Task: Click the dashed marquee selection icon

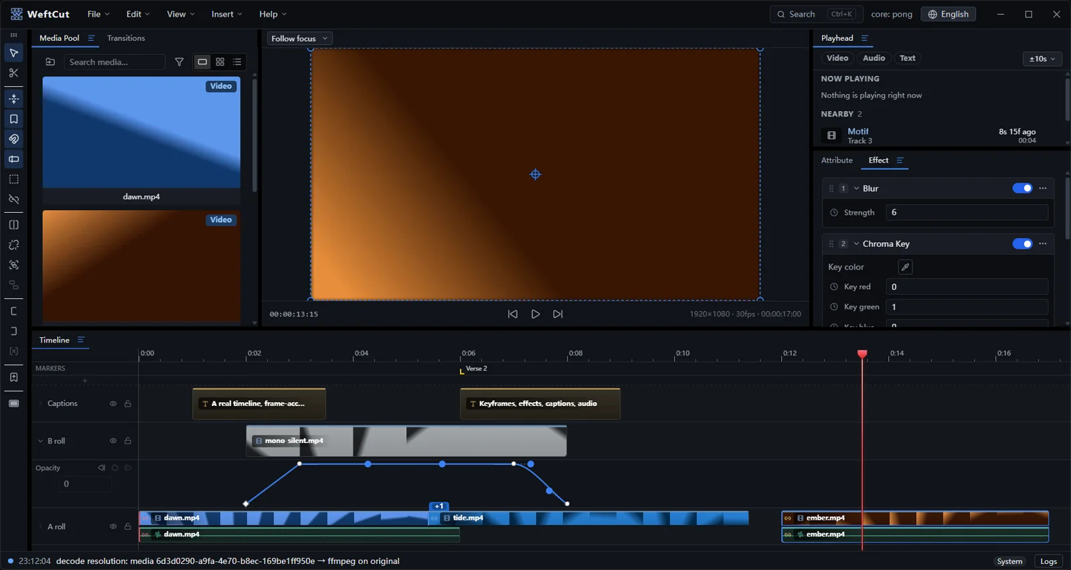Action: (x=13, y=179)
